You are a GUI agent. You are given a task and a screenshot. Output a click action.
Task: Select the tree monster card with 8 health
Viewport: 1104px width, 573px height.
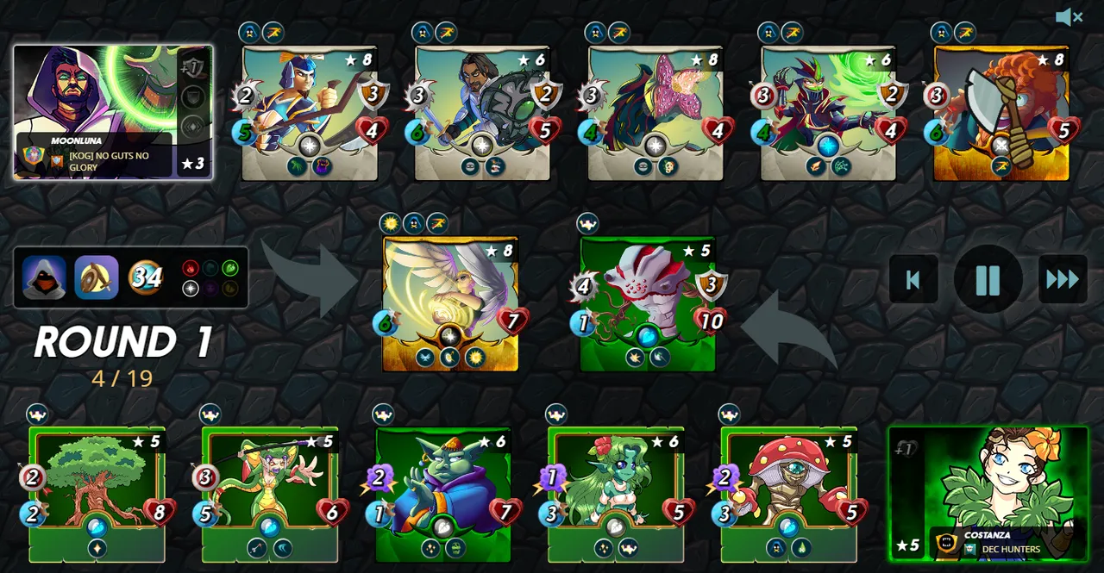pyautogui.click(x=97, y=495)
